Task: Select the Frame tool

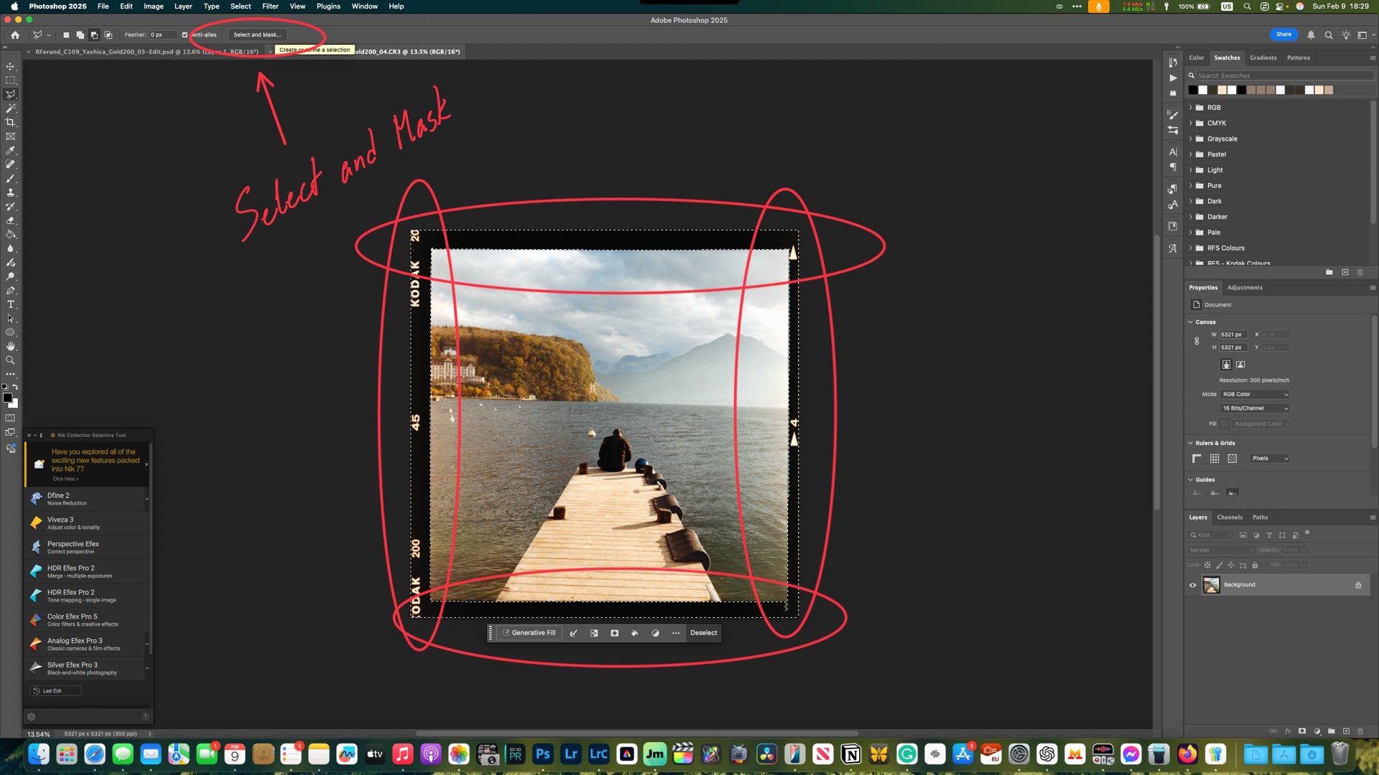Action: click(10, 136)
